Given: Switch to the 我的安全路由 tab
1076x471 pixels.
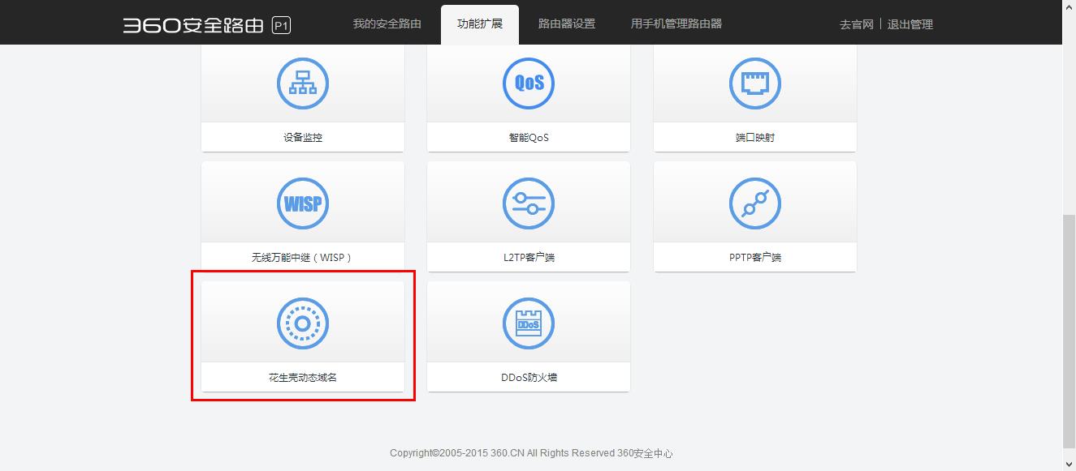Looking at the screenshot, I should click(x=387, y=24).
